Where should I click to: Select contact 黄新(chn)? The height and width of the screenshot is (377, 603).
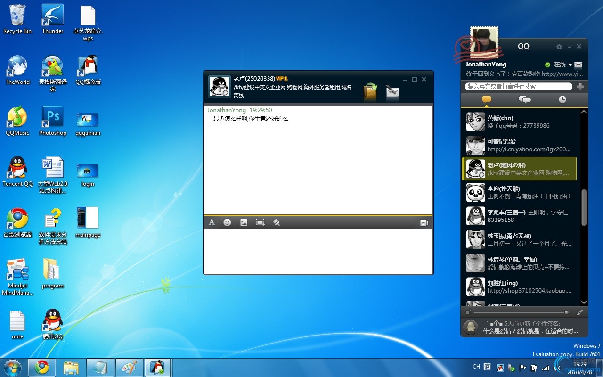(519, 122)
